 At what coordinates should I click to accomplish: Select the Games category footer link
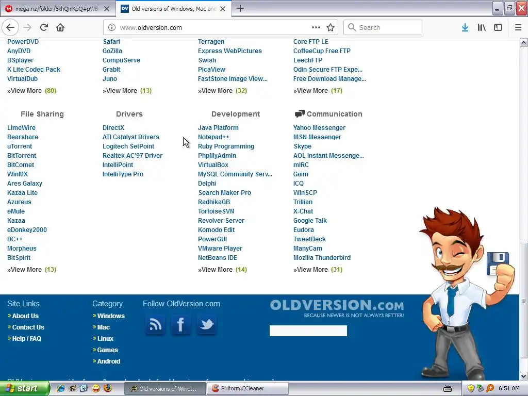click(107, 350)
